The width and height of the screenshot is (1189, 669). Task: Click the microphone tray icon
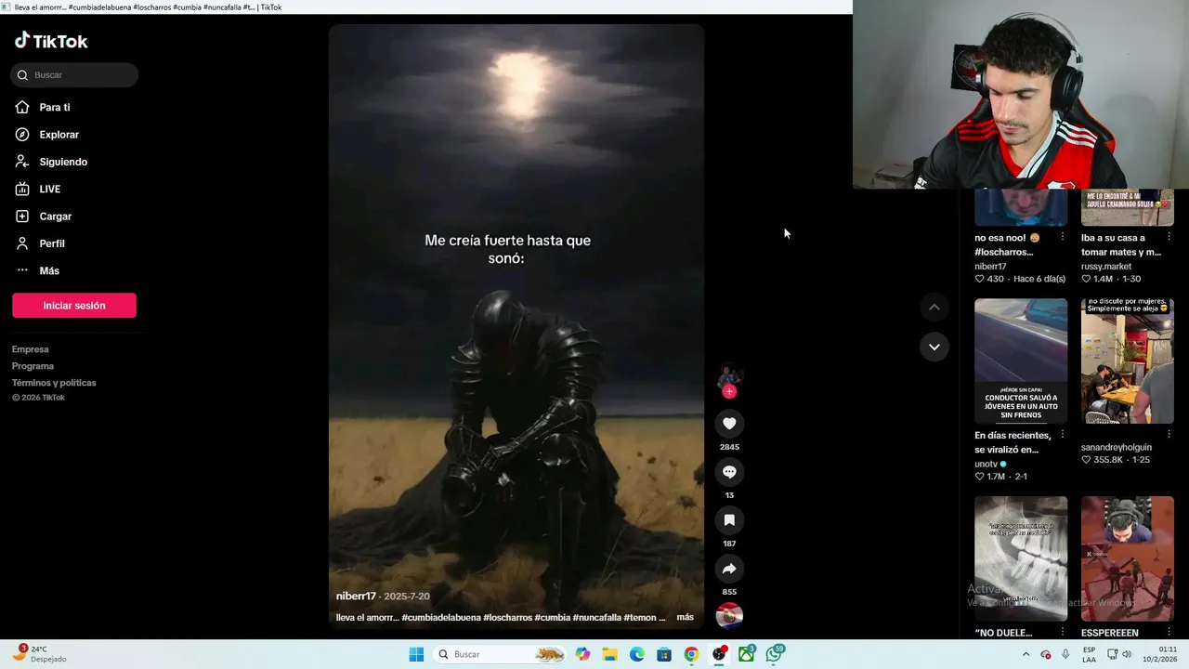1065,654
